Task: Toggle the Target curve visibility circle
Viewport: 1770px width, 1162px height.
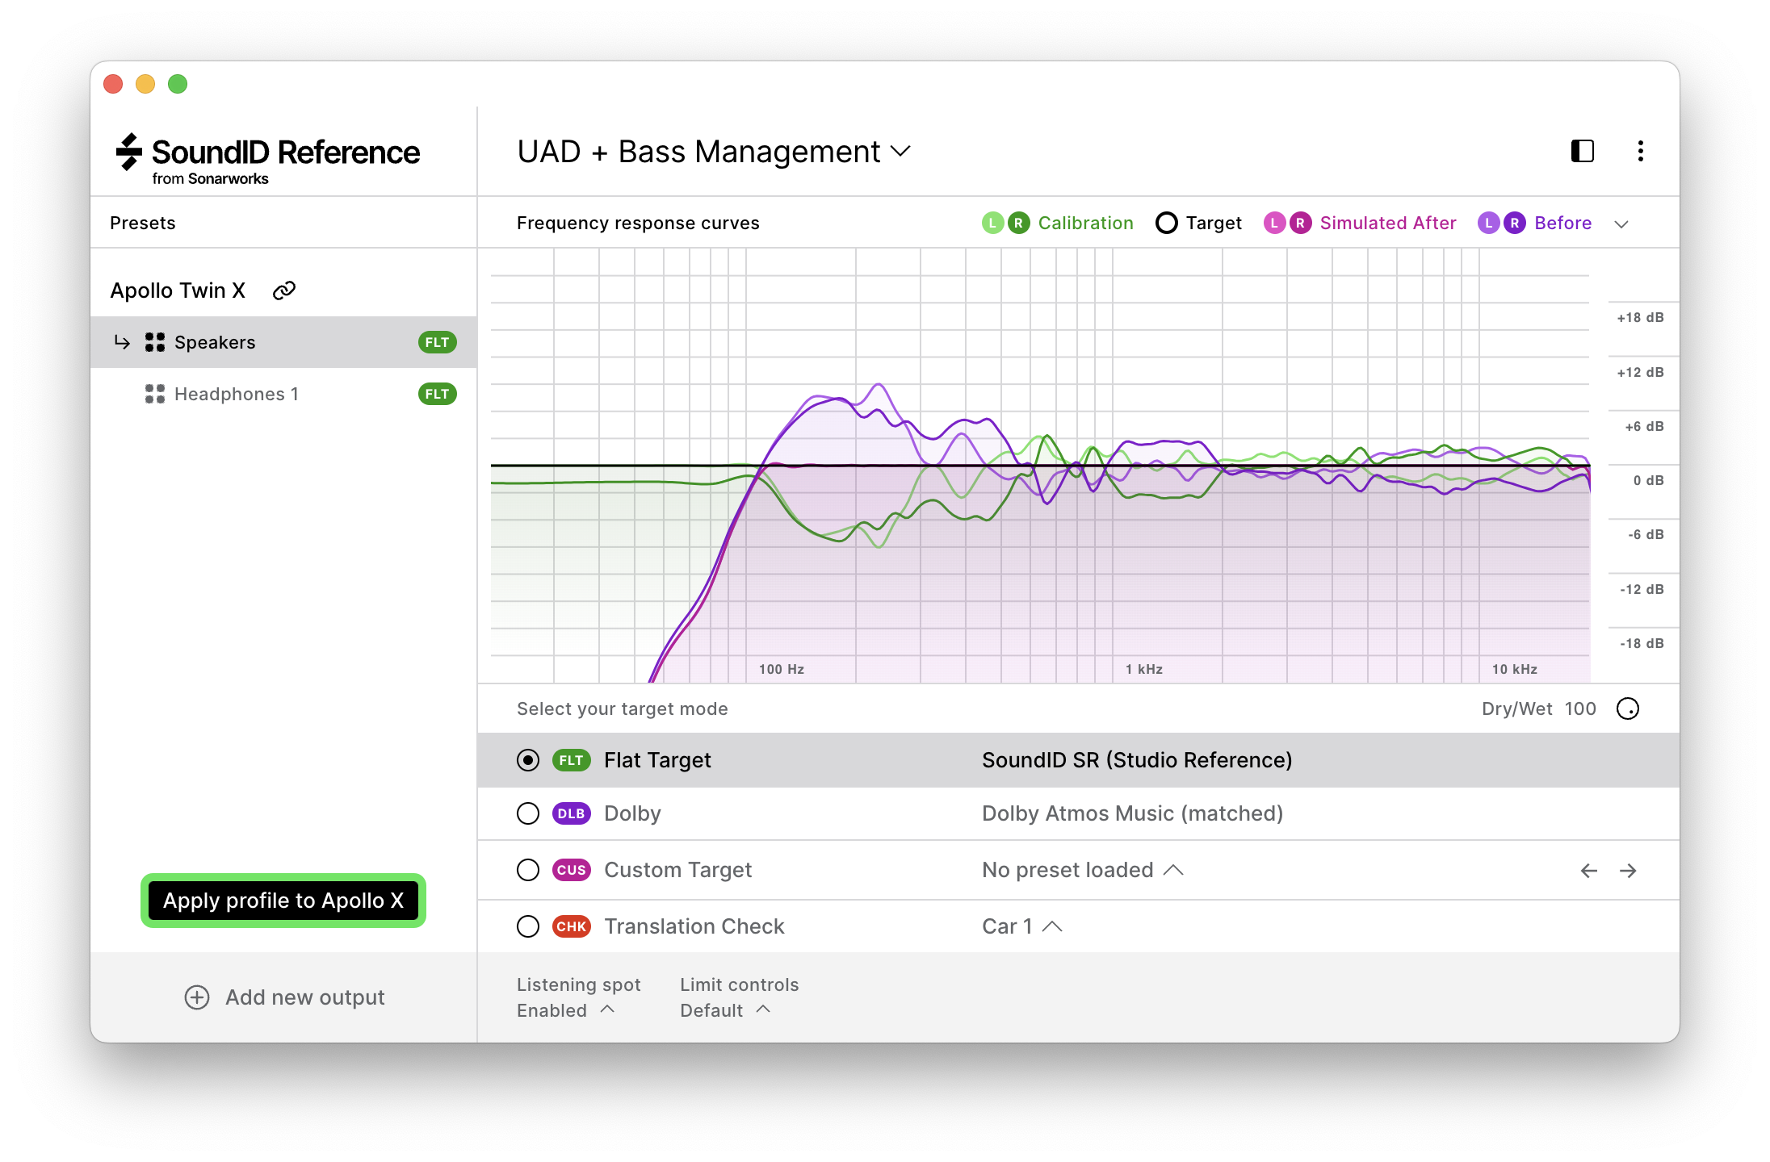Action: click(1166, 223)
